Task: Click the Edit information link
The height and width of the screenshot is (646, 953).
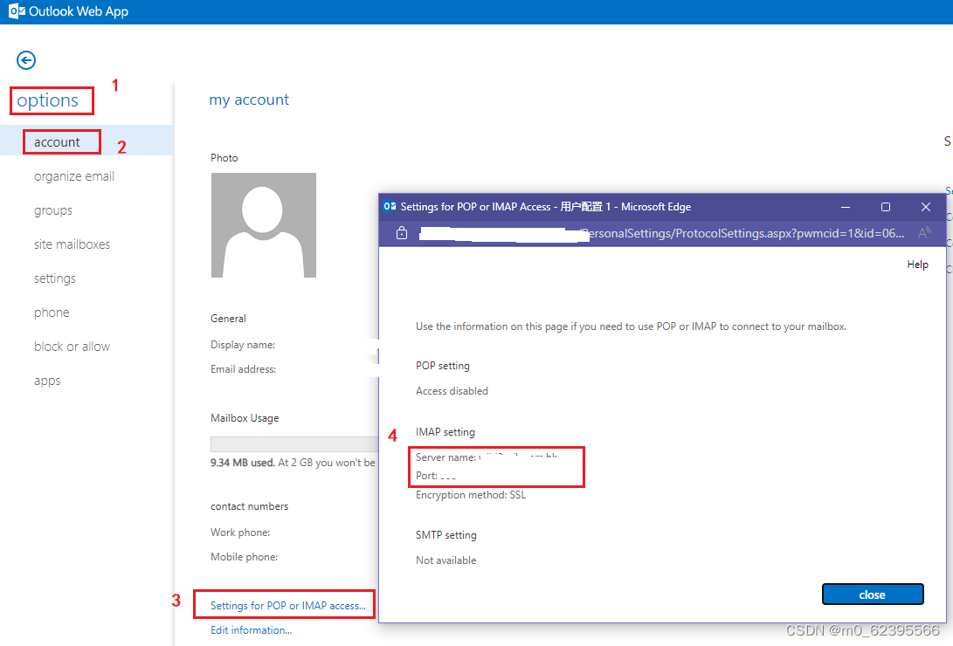Action: (251, 629)
